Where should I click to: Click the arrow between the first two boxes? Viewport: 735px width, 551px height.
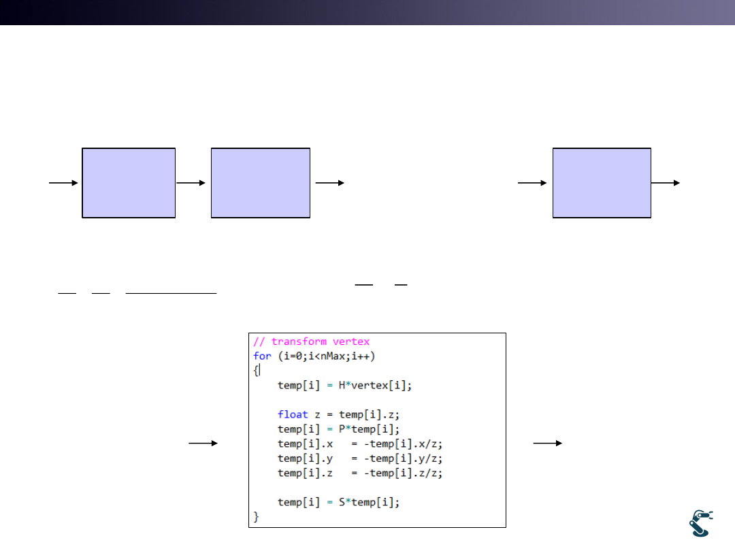[192, 182]
